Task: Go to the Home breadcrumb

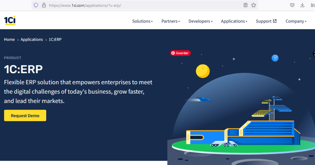Action: pos(9,39)
